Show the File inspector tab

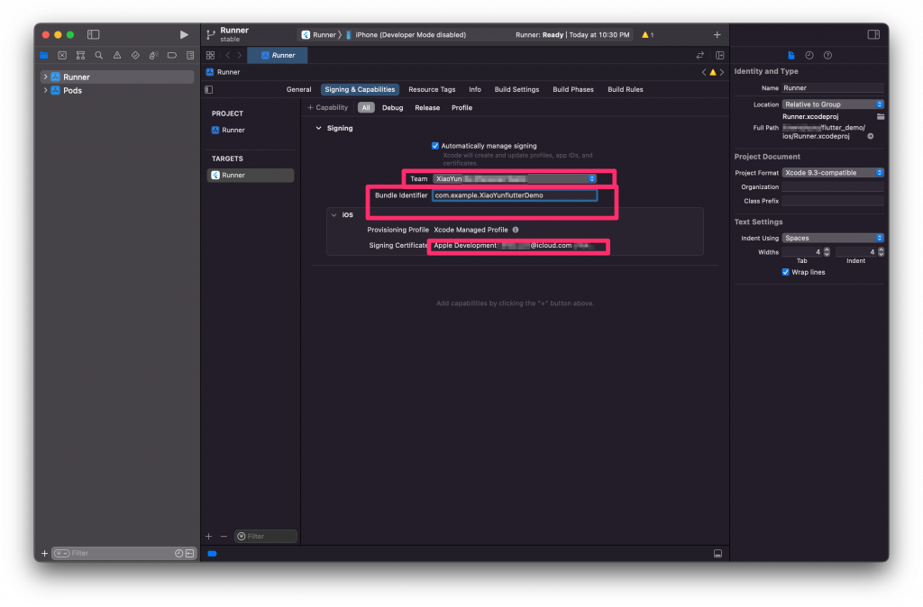click(x=791, y=55)
